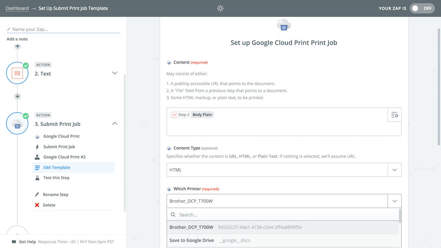This screenshot has width=441, height=248.
Task: Select Test this Step in sidebar
Action: (56, 178)
